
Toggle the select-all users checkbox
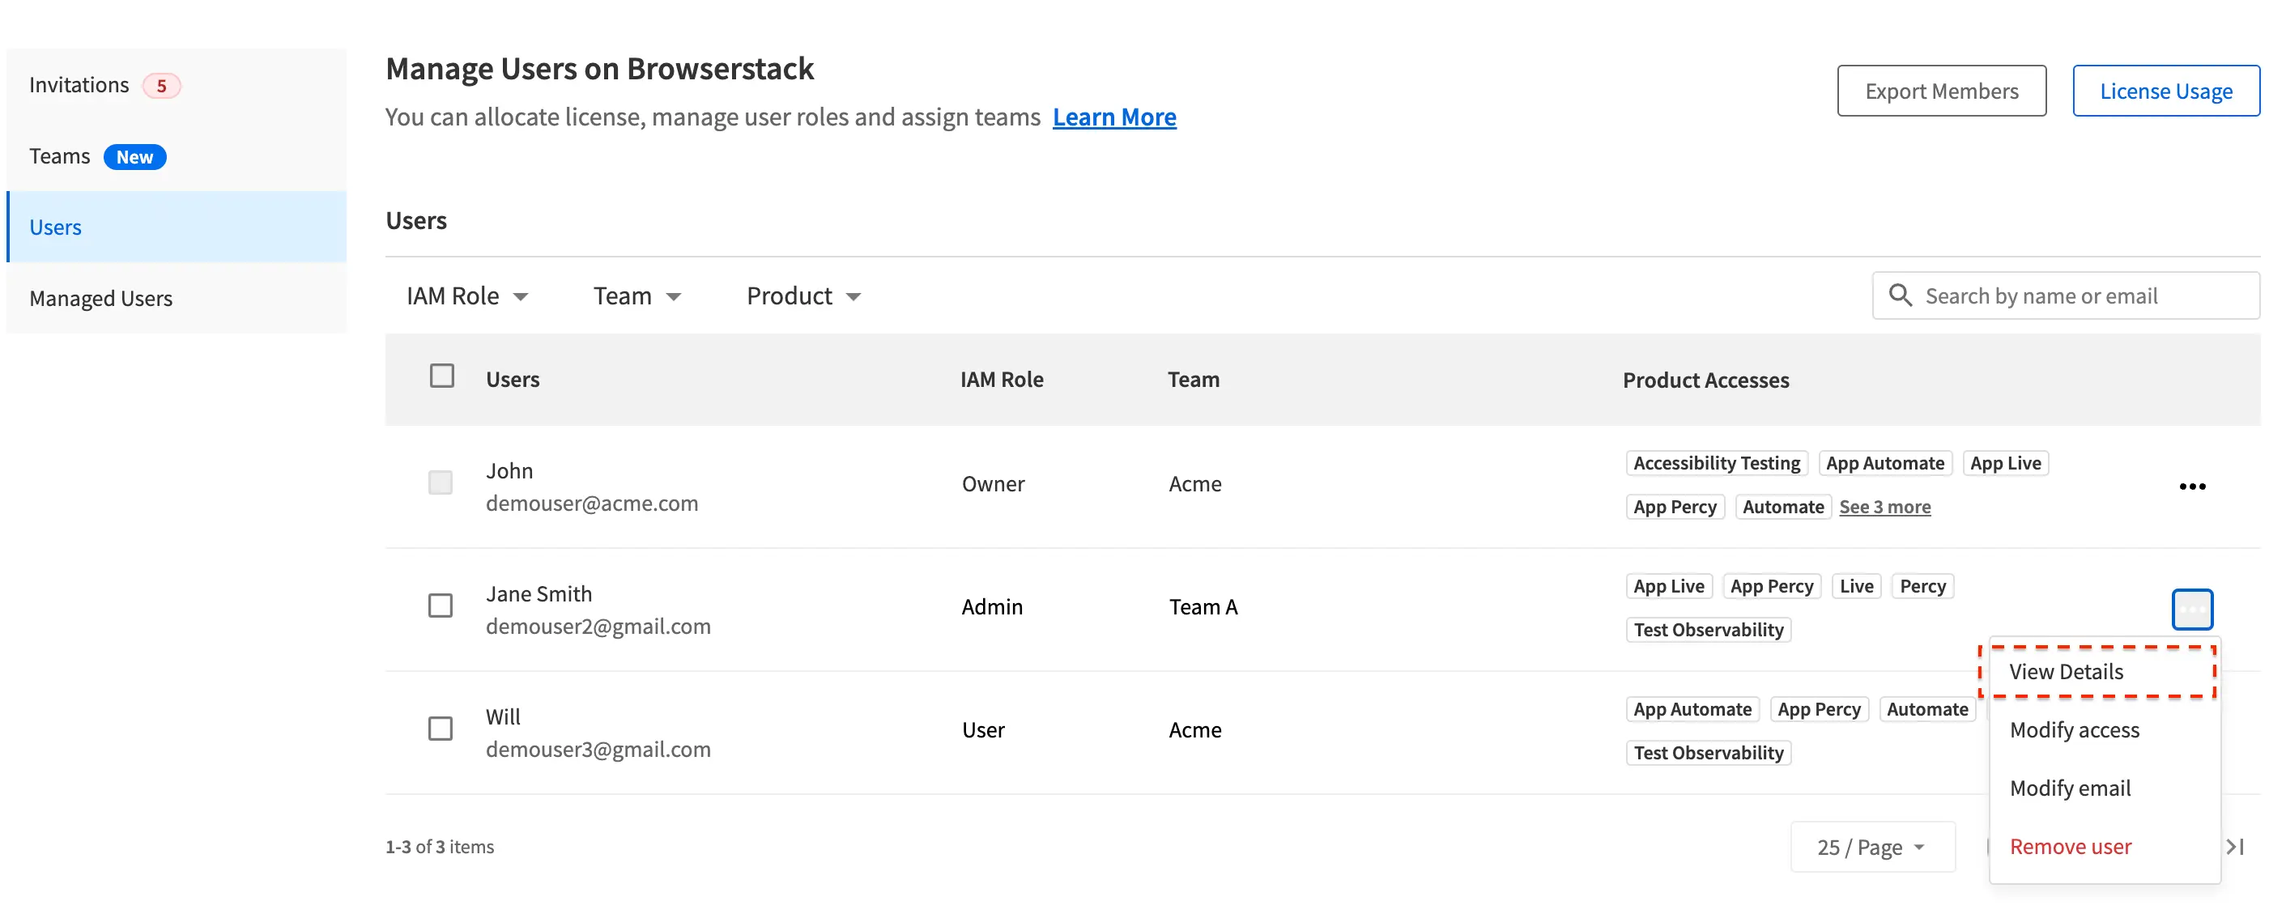441,375
